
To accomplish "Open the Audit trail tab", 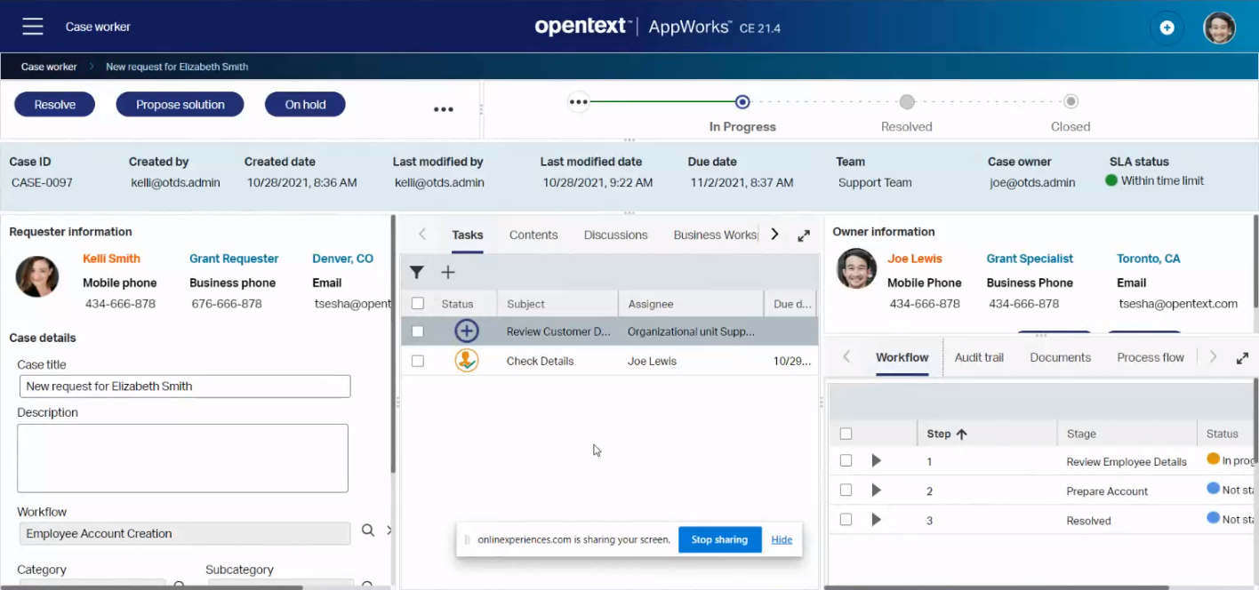I will click(x=978, y=357).
